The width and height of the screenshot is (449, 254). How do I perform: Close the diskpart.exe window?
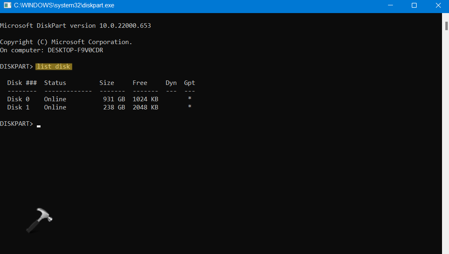438,5
